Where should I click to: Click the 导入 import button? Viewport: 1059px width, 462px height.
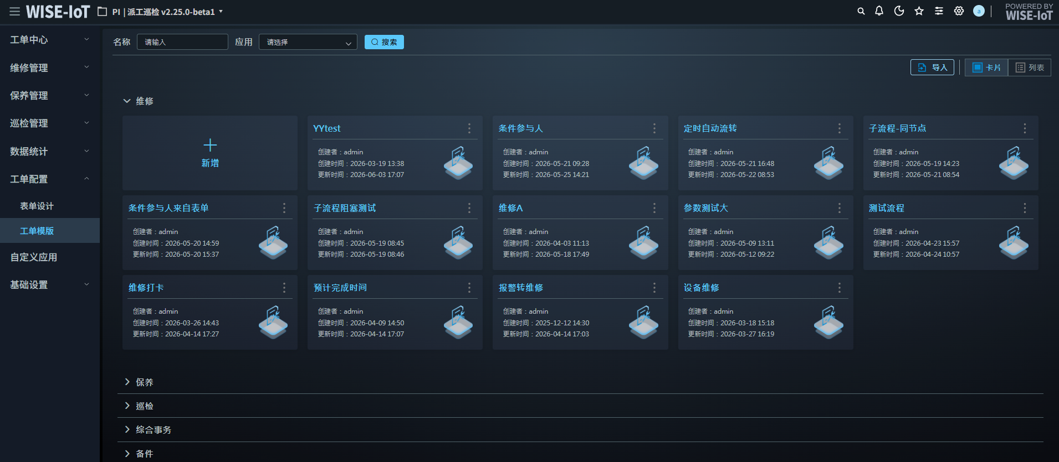[932, 68]
